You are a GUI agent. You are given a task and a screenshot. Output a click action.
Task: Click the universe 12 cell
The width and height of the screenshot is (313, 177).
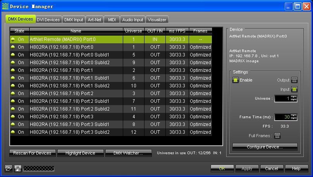[x=134, y=132]
